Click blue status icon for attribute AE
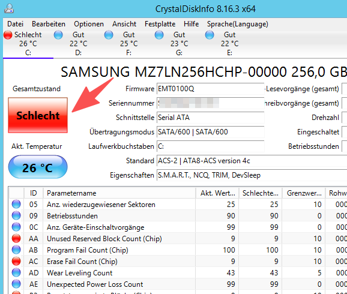347x294 pixels. 16,284
